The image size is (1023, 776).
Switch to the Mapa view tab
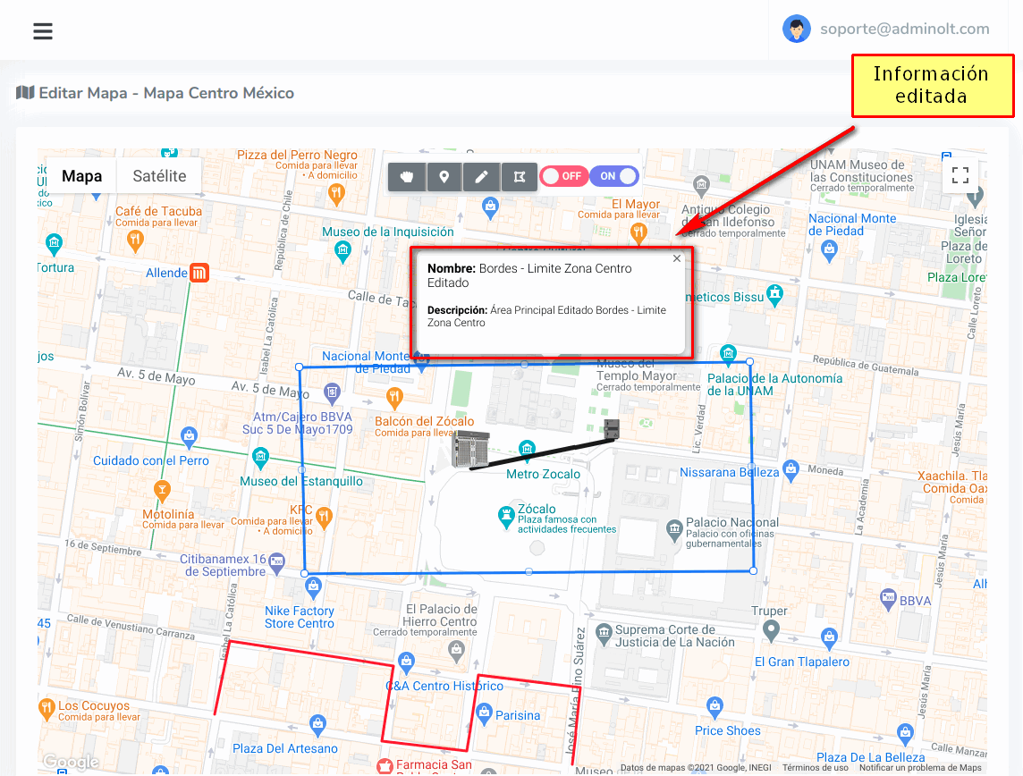coord(81,176)
